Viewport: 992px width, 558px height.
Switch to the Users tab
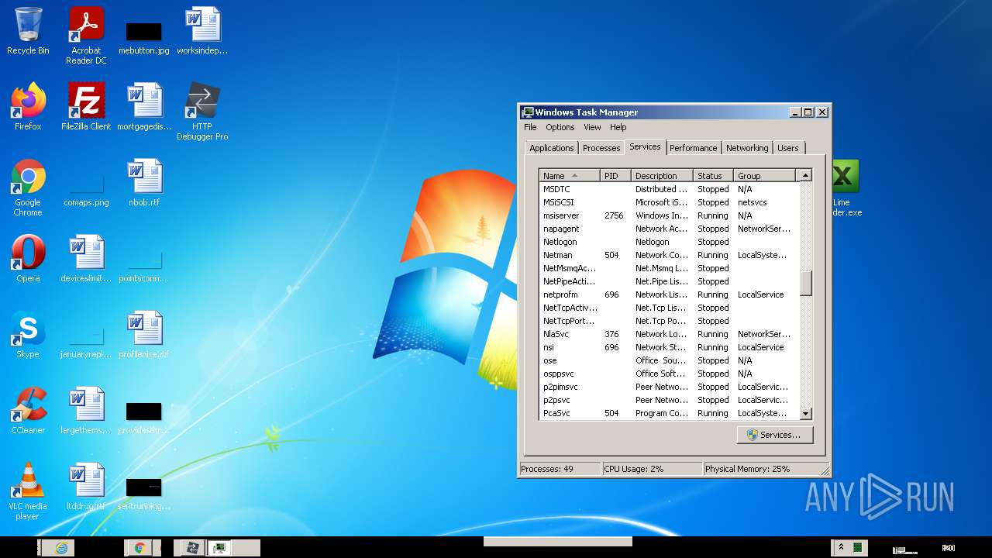click(788, 148)
